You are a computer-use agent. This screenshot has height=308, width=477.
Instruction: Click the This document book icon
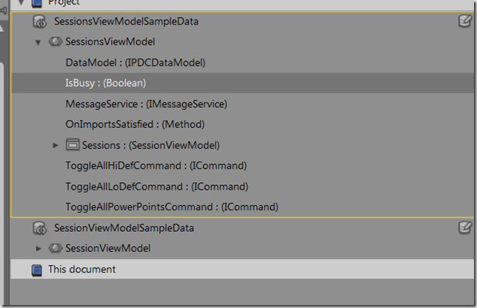click(x=37, y=270)
